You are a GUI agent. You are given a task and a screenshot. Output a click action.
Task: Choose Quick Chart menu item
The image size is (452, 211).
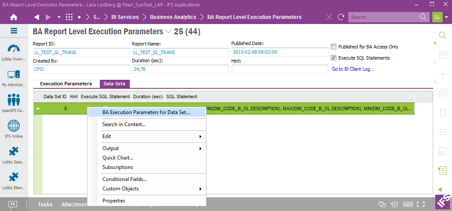pyautogui.click(x=147, y=158)
